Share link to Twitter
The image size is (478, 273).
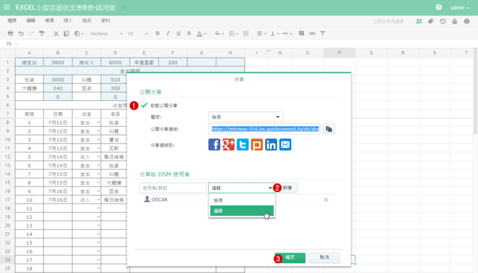[243, 145]
